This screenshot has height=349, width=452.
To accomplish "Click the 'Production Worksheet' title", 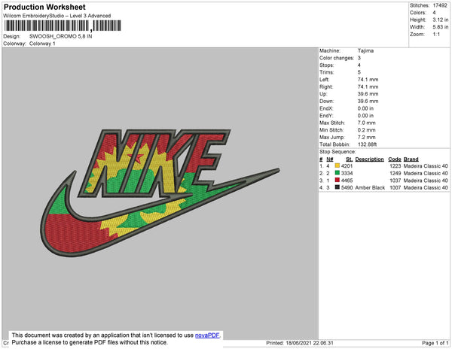I will [44, 7].
